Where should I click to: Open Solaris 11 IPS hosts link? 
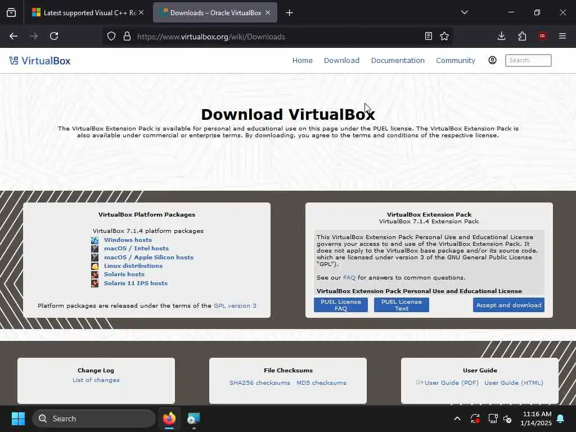tap(136, 283)
